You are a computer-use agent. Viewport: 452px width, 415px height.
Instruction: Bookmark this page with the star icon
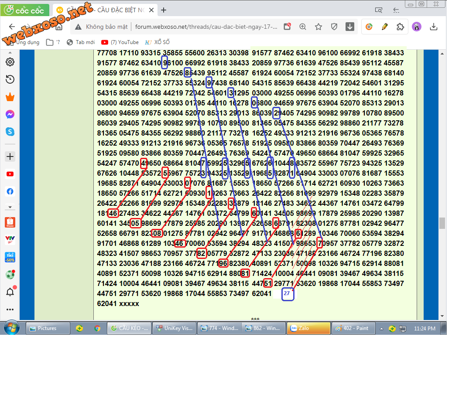click(x=318, y=27)
